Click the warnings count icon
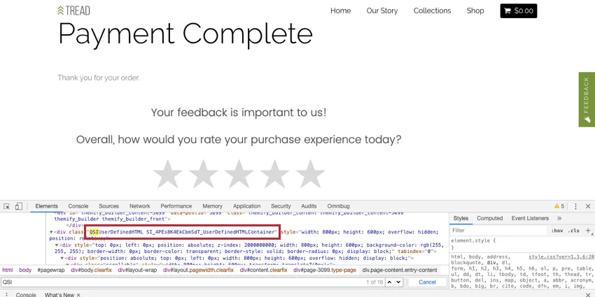 (x=559, y=206)
